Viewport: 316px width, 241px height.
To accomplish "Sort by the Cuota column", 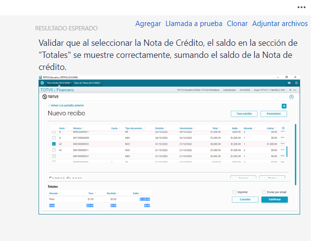I will [x=116, y=128].
